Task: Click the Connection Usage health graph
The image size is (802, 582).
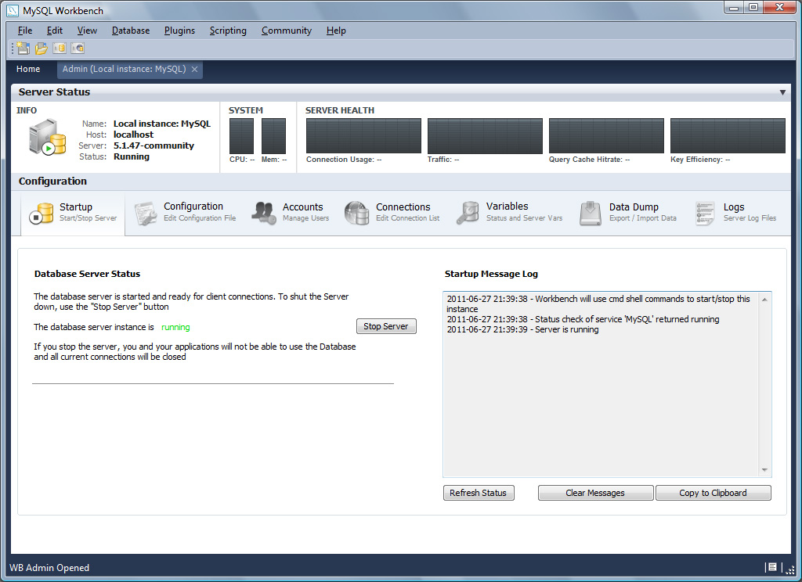Action: tap(363, 136)
